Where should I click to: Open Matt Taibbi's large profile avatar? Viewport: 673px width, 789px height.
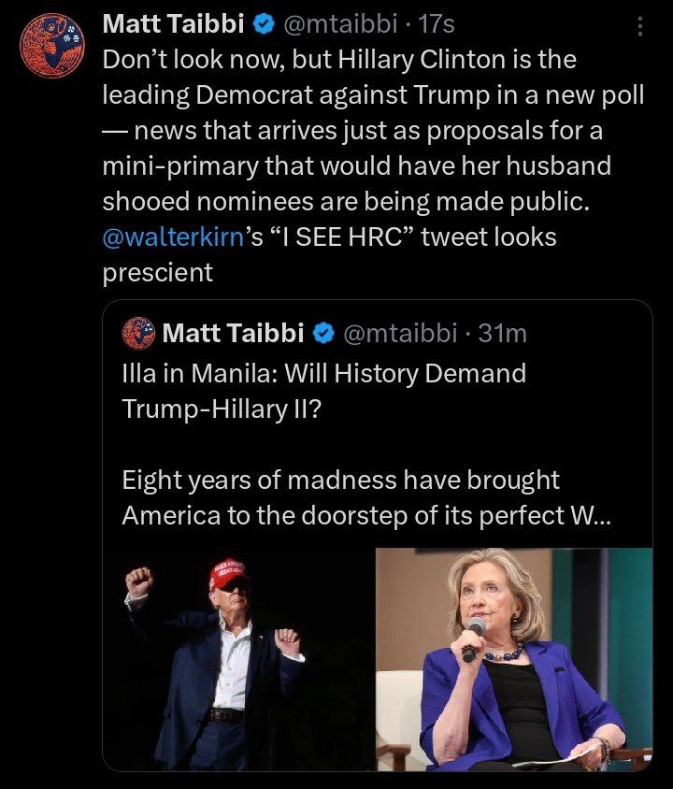coord(52,45)
